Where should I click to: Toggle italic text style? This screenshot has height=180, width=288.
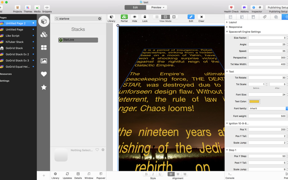pyautogui.click(x=153, y=174)
